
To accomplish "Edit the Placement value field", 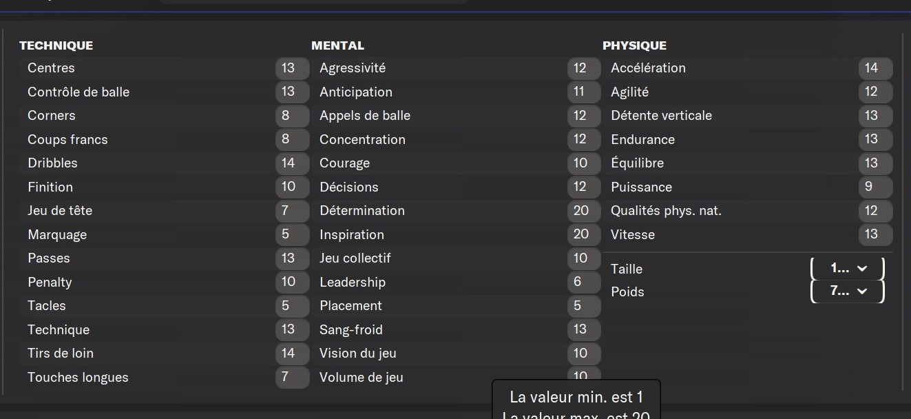I will coord(584,306).
